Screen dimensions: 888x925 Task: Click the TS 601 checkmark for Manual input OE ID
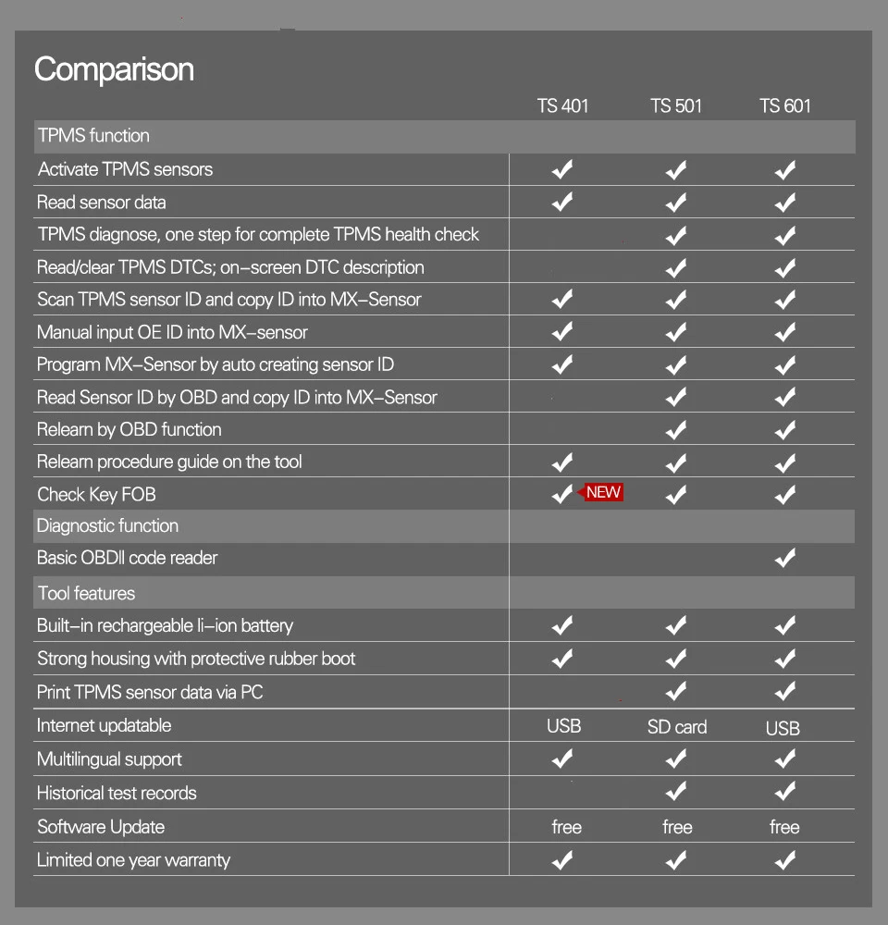[x=784, y=332]
